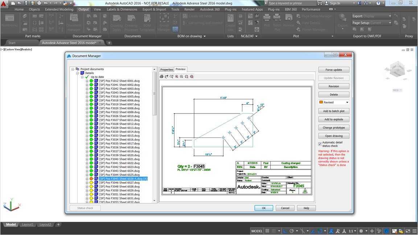Click the document tree vertical scrollbar thumb
418x235 pixels.
coord(154,93)
